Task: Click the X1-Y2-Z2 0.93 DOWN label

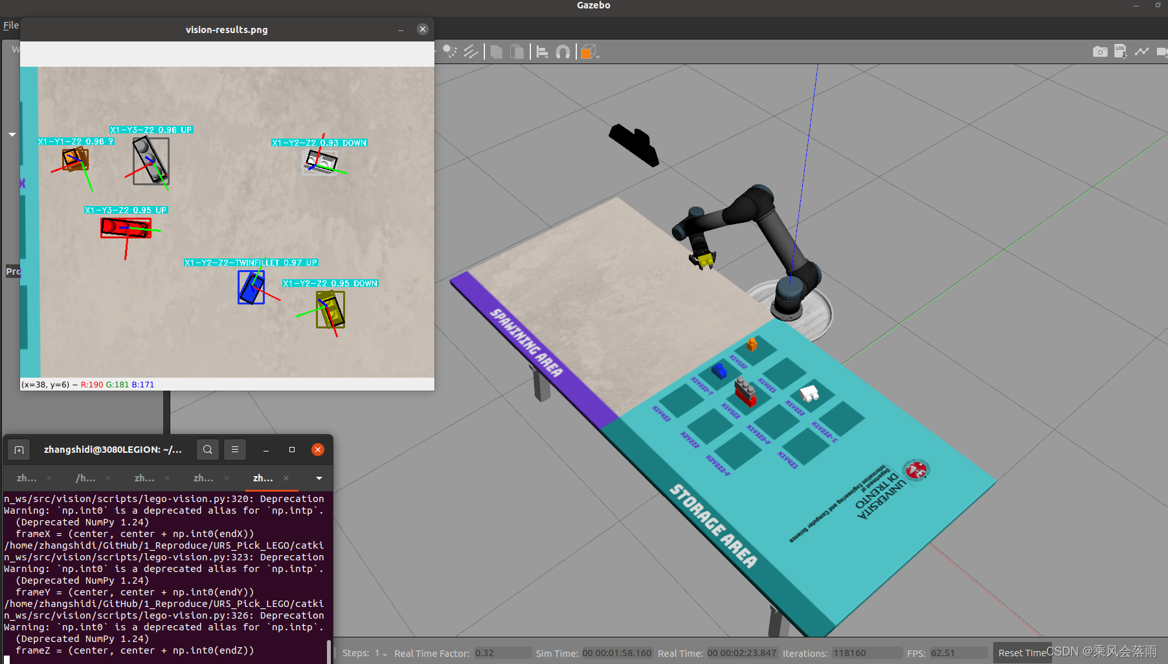Action: pyautogui.click(x=319, y=143)
